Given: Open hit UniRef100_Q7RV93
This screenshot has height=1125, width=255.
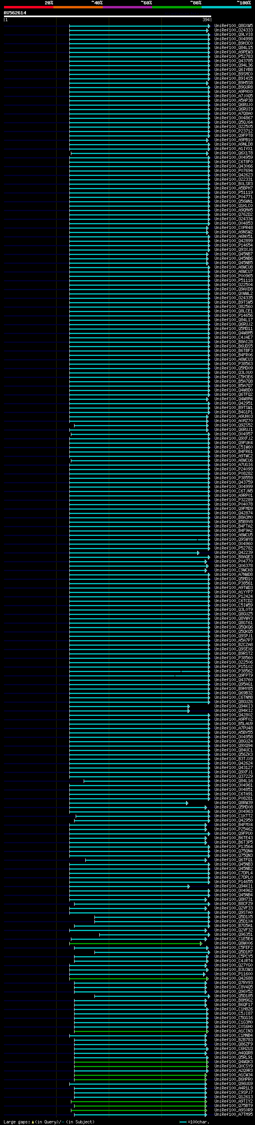Looking at the screenshot, I should click(x=233, y=983).
